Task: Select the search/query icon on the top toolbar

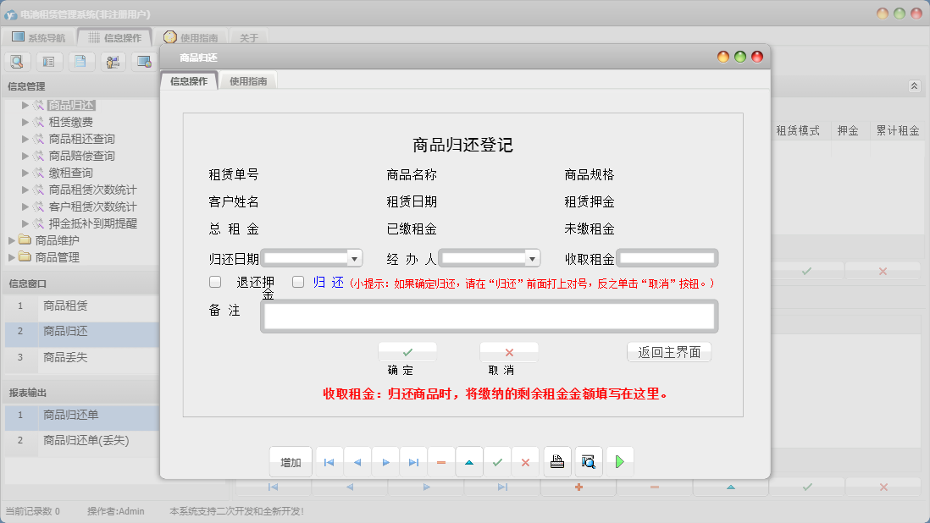Action: pyautogui.click(x=17, y=61)
